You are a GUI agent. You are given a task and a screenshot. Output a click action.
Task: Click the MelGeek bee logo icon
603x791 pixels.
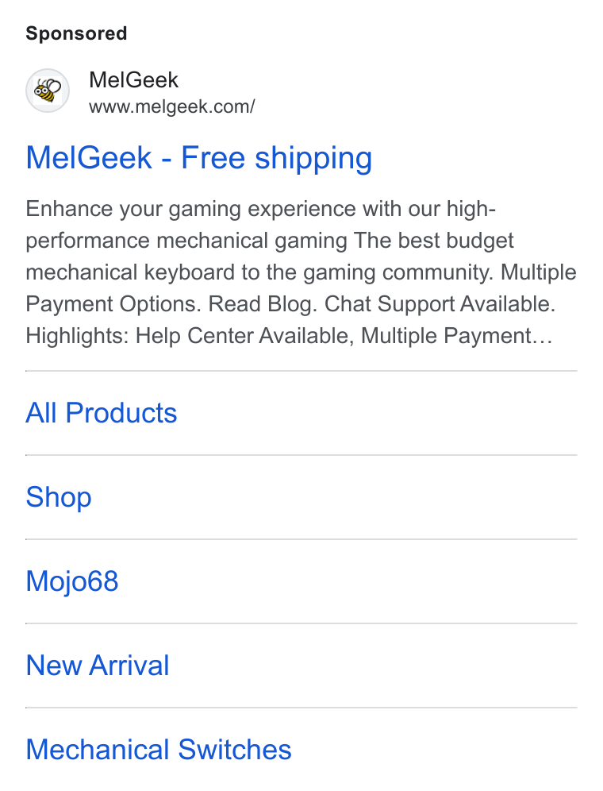(48, 91)
